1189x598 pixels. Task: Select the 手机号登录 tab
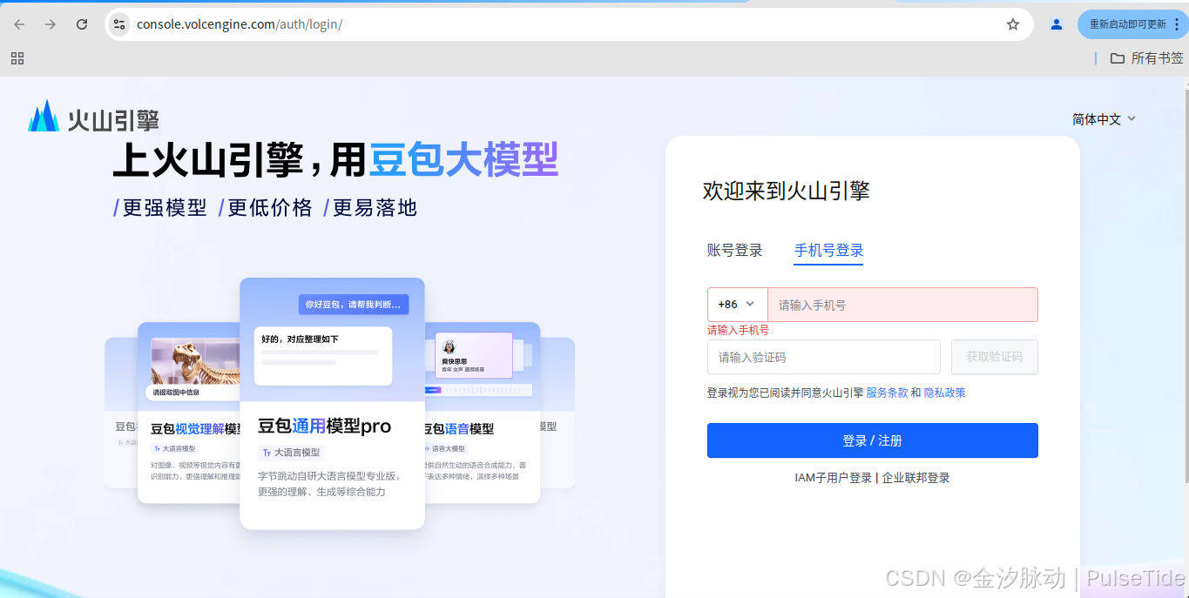[828, 251]
